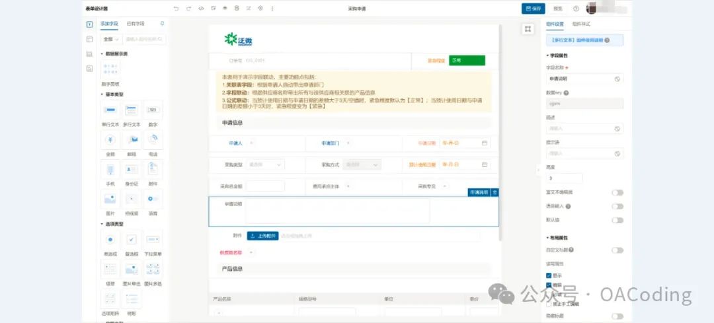Click the undo arrow in top toolbar

pyautogui.click(x=176, y=9)
